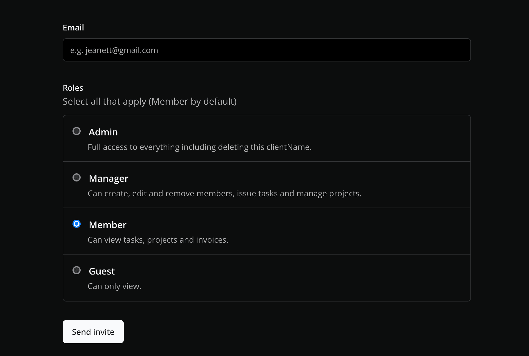This screenshot has width=529, height=356.
Task: Click the Email field placeholder text
Action: point(114,50)
